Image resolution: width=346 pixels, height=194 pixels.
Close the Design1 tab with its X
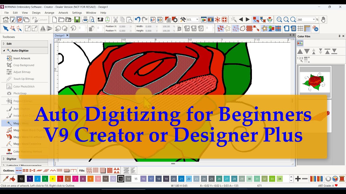pyautogui.click(x=67, y=36)
